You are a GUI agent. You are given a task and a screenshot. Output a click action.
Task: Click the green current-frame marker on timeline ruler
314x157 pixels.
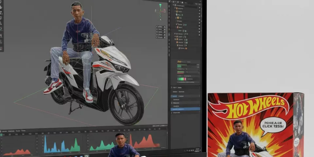[x=1, y=135]
